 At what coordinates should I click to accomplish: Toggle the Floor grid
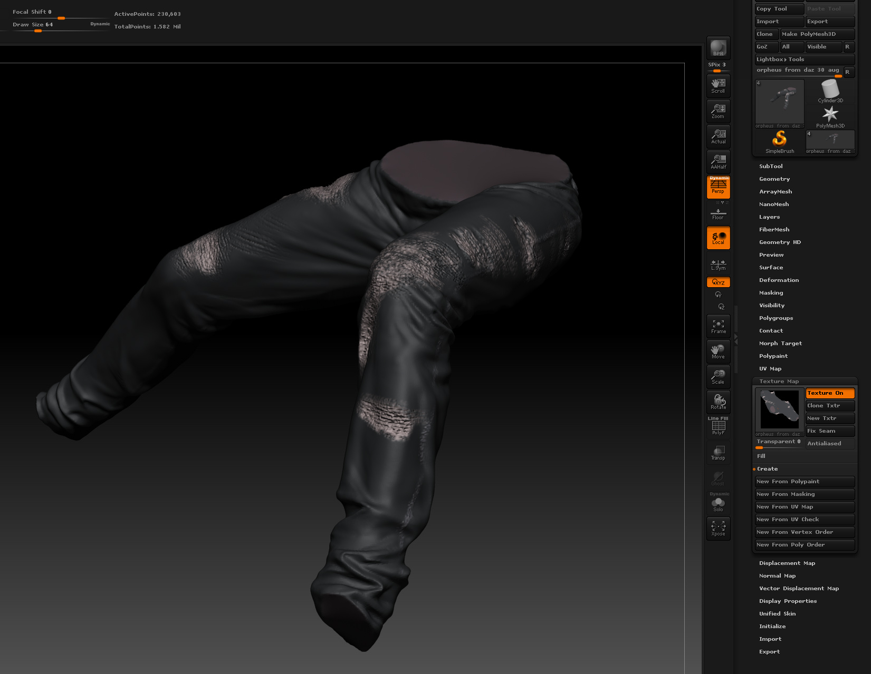tap(718, 214)
